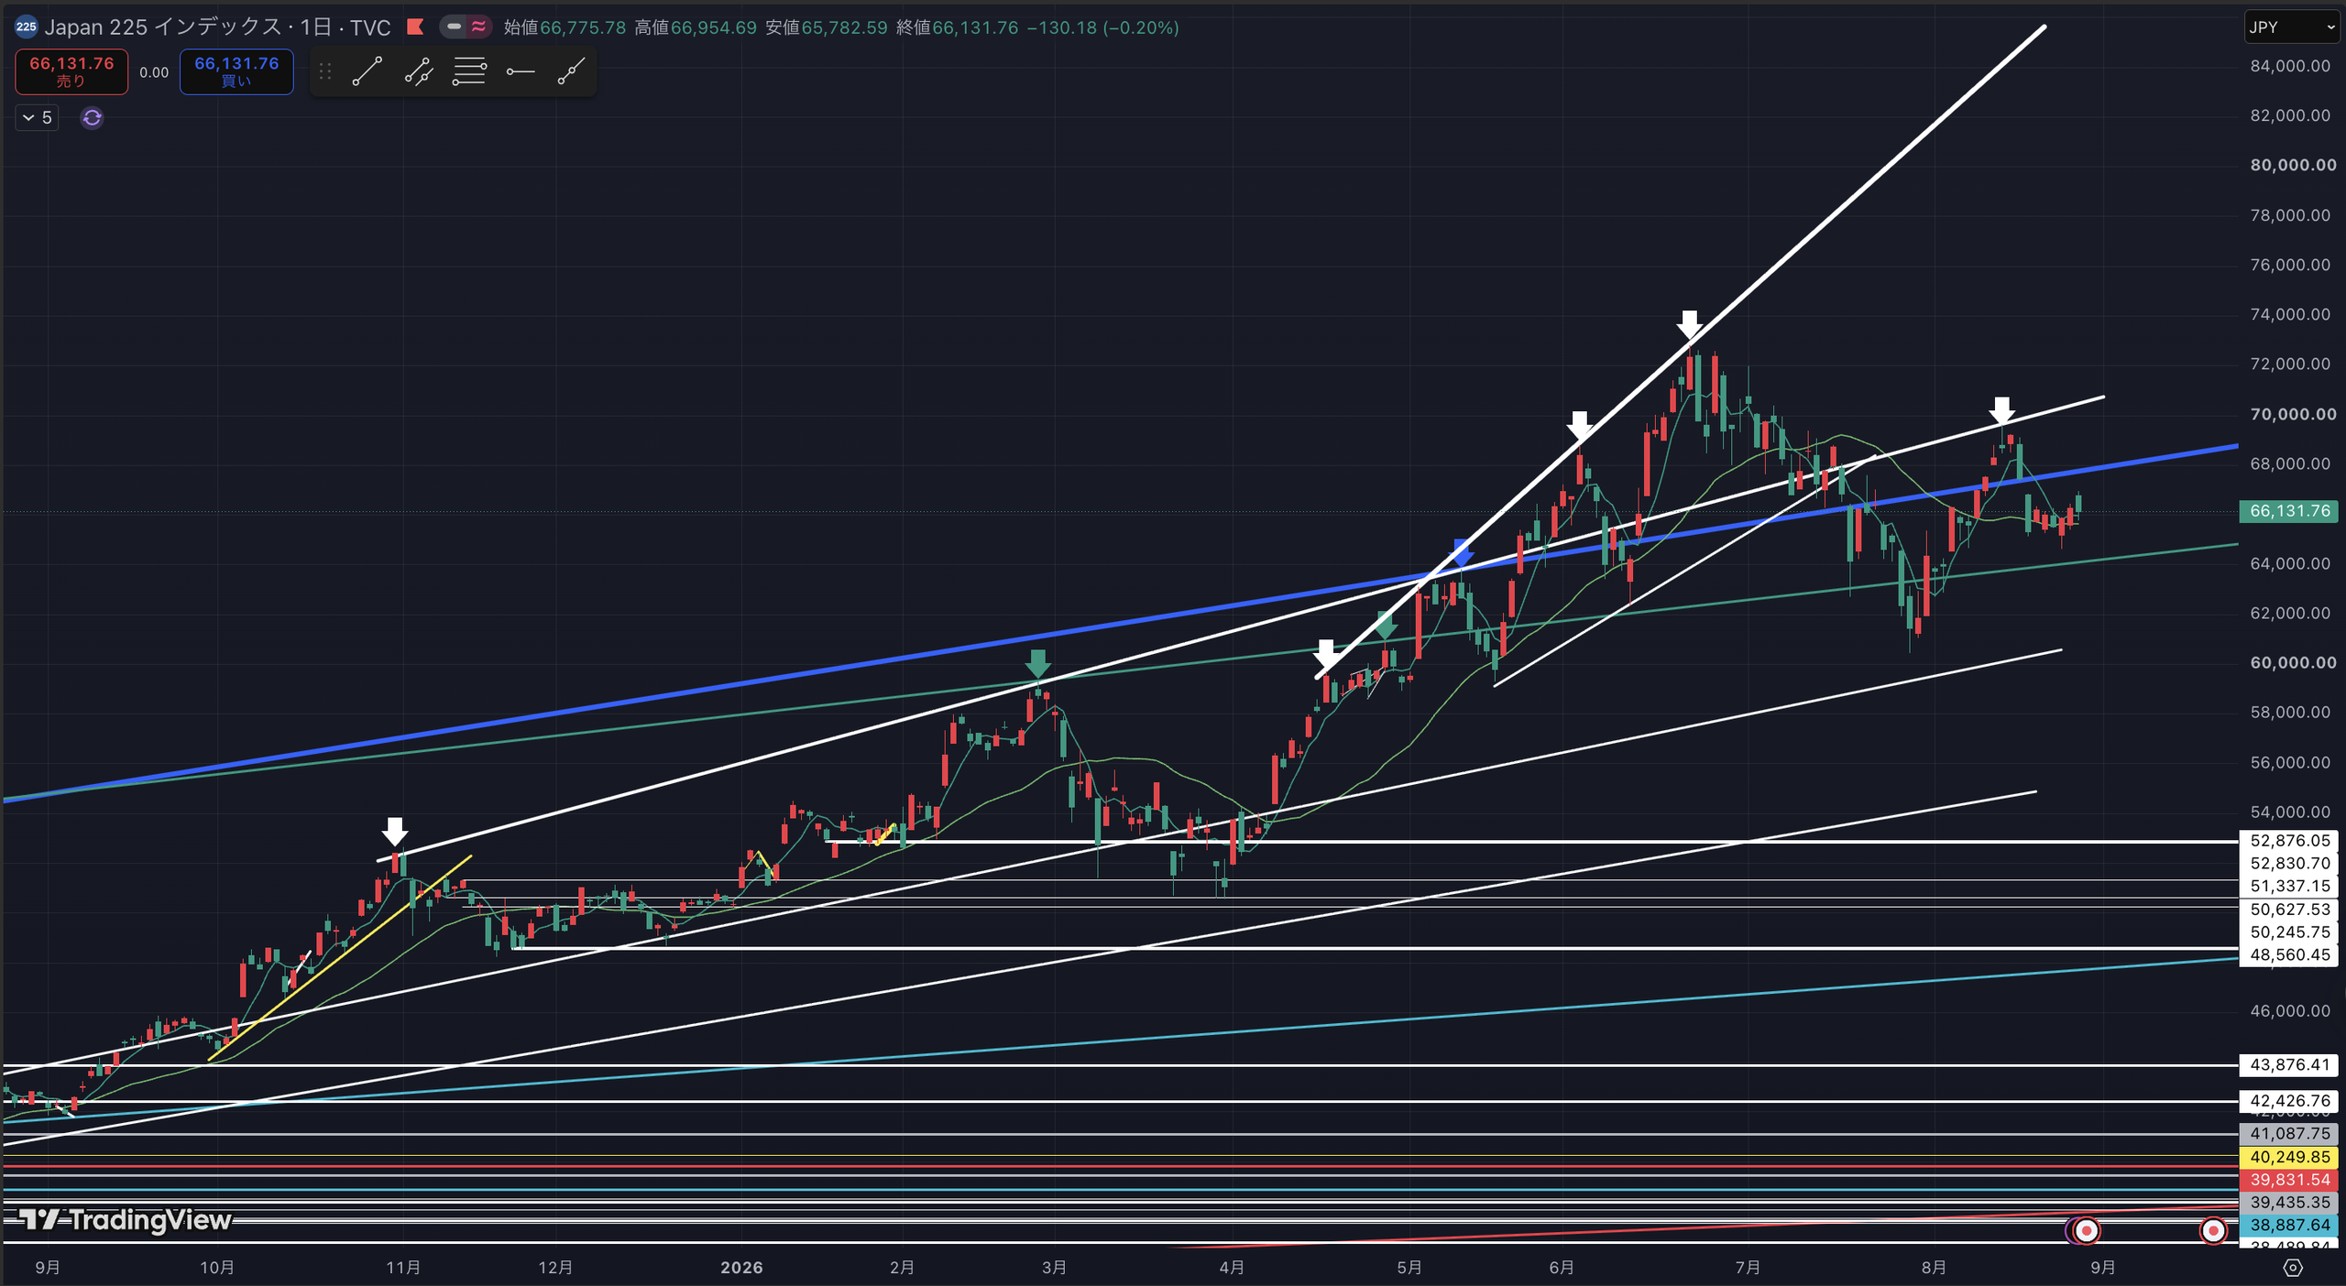Select the Horizontal Ray drawing tool
The height and width of the screenshot is (1286, 2346).
click(x=521, y=71)
